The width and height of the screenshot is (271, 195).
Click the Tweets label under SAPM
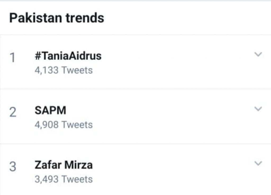(x=77, y=125)
